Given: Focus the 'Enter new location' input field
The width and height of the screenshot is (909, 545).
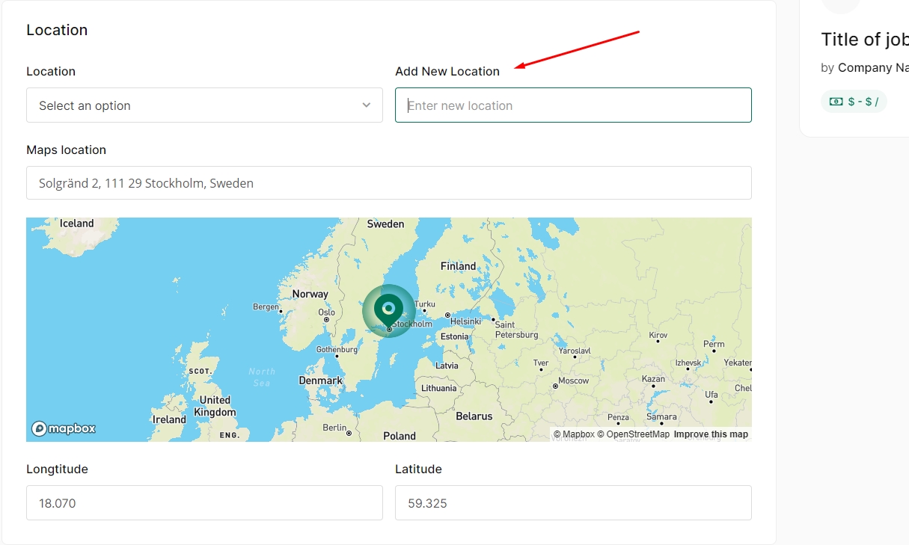Looking at the screenshot, I should [573, 105].
